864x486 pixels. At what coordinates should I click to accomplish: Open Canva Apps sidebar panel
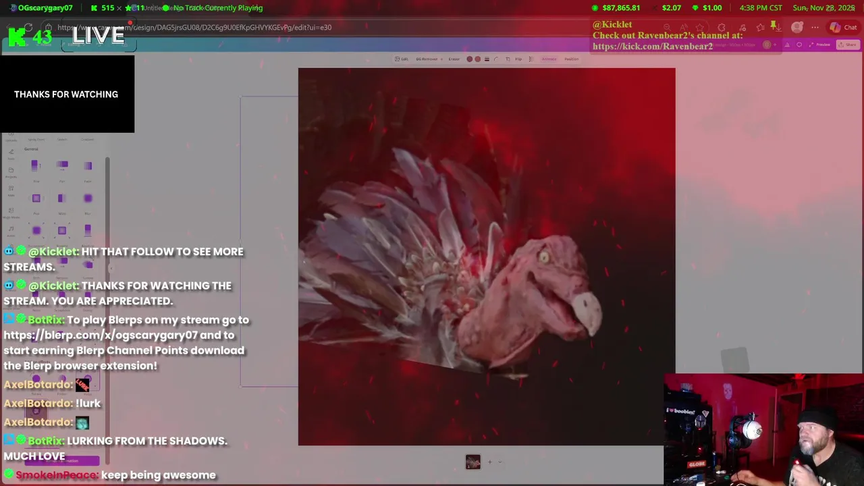coord(11,191)
